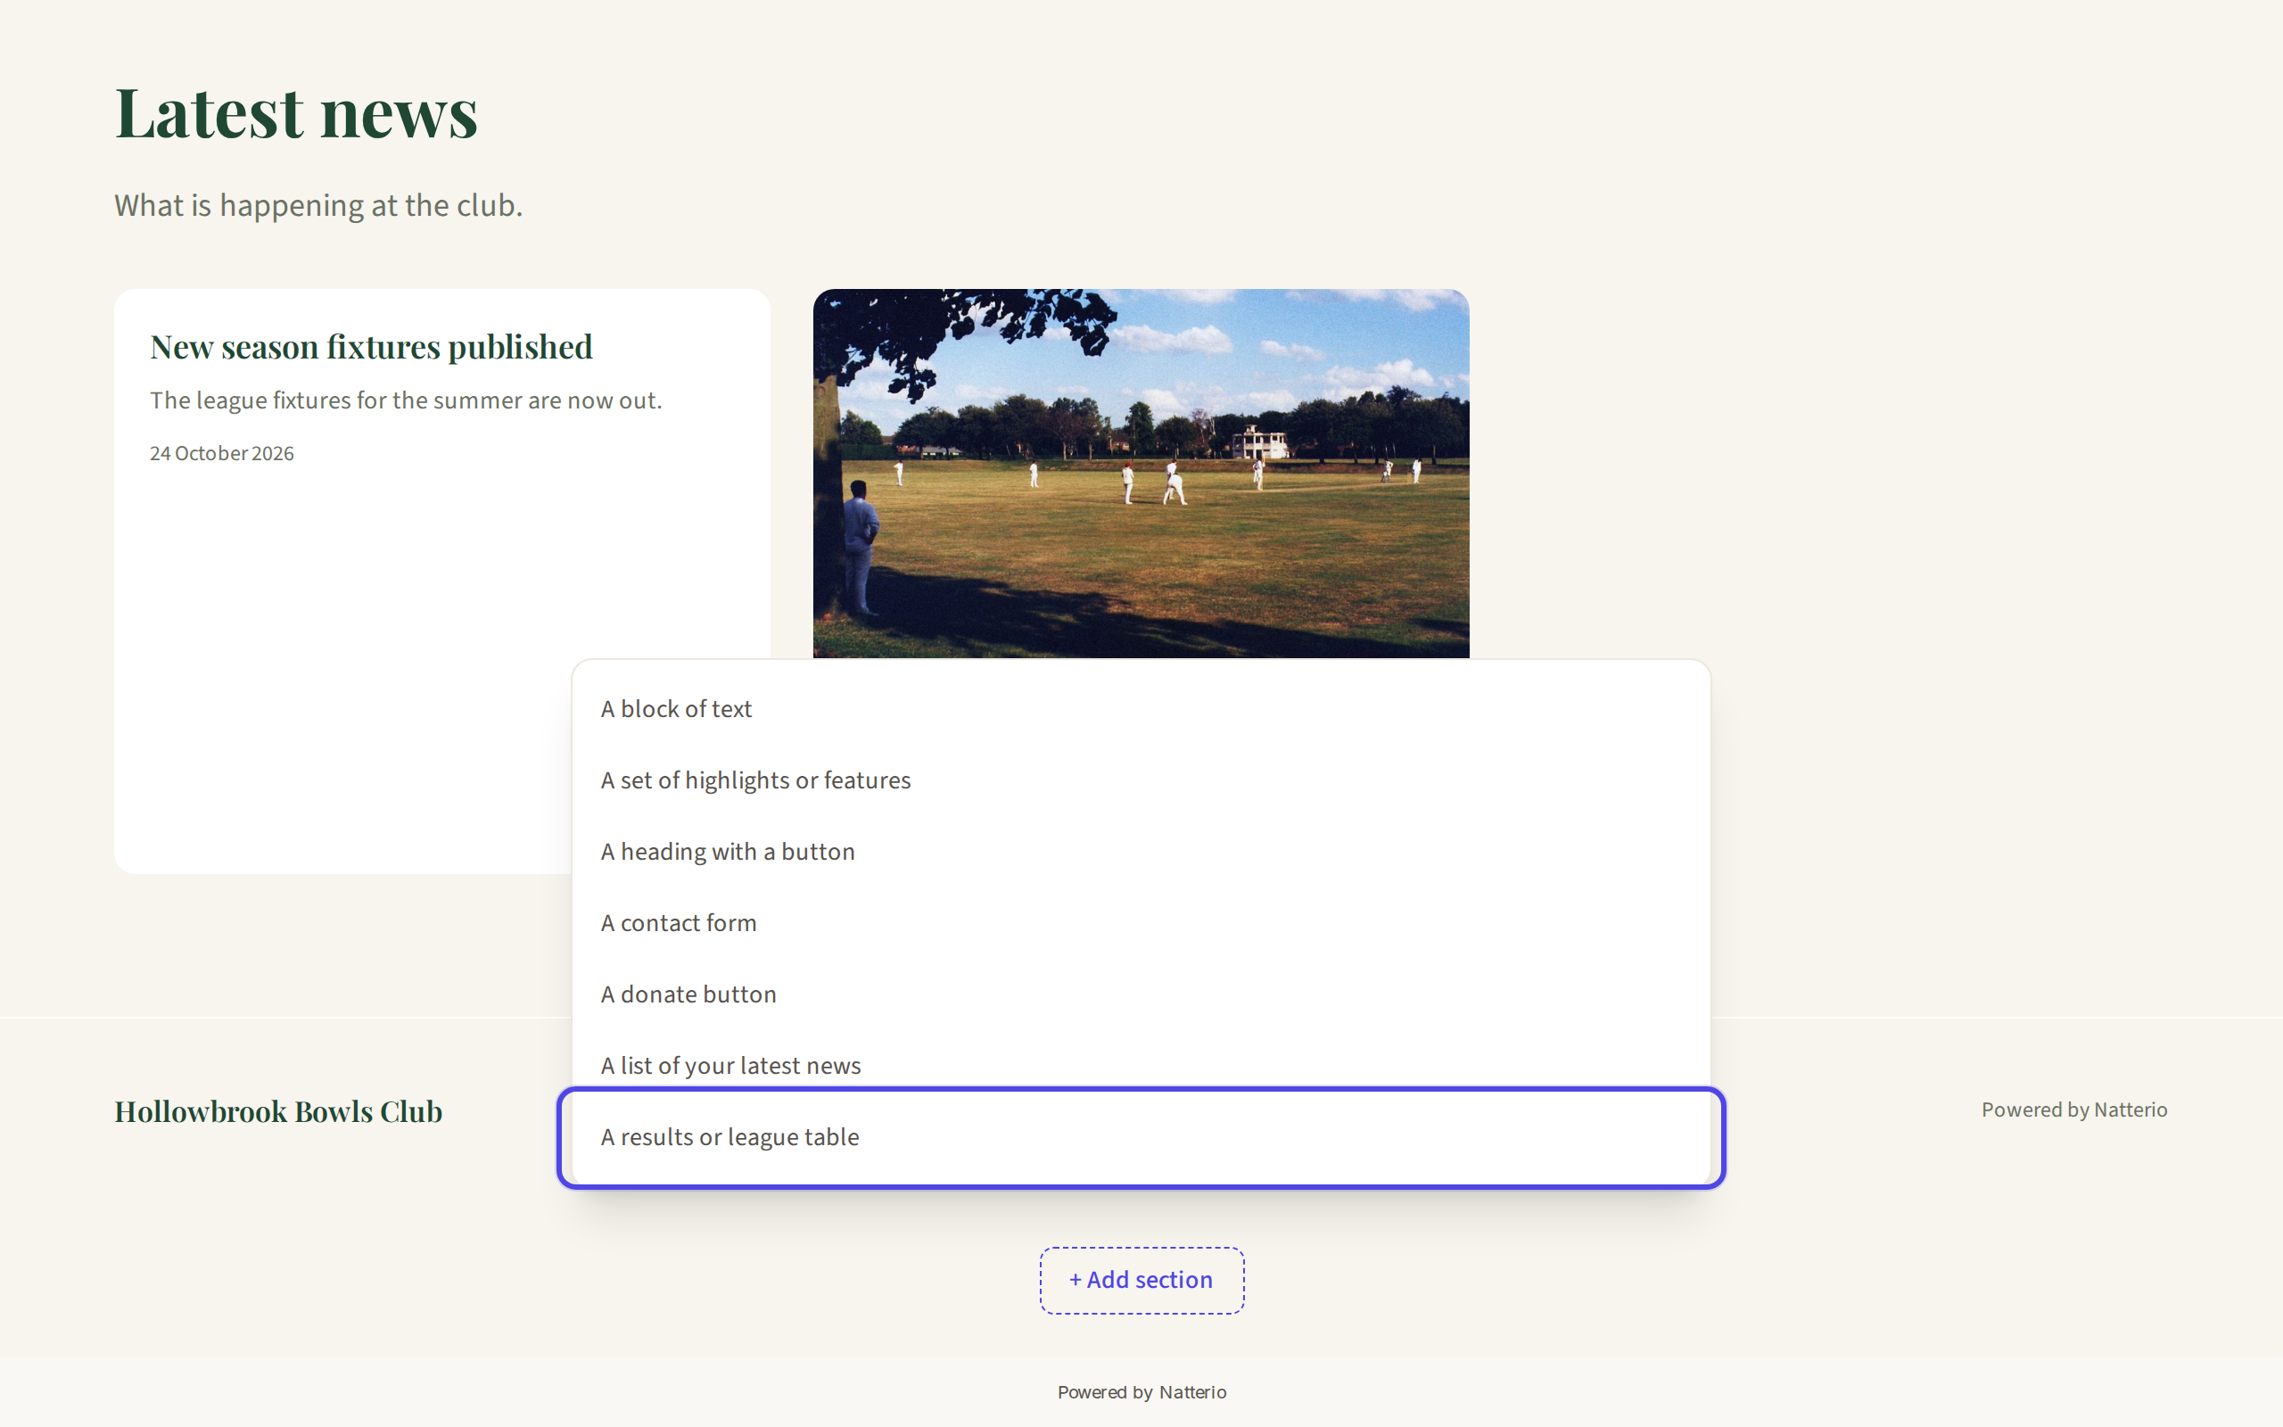This screenshot has width=2283, height=1427.
Task: Choose 'A donate button' section type
Action: (x=1141, y=994)
